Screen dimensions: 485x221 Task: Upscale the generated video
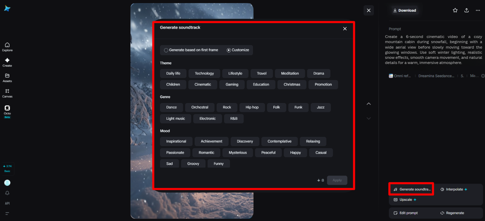pos(405,199)
